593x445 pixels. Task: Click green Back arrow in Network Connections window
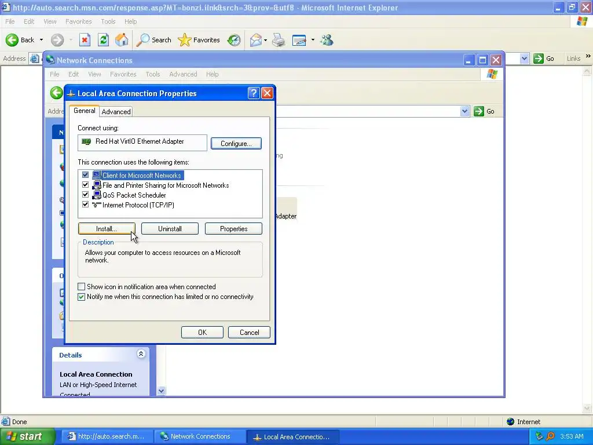(56, 93)
